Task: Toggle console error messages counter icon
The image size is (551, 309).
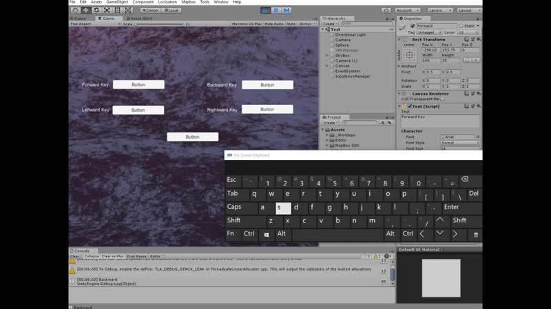Action: (388, 256)
